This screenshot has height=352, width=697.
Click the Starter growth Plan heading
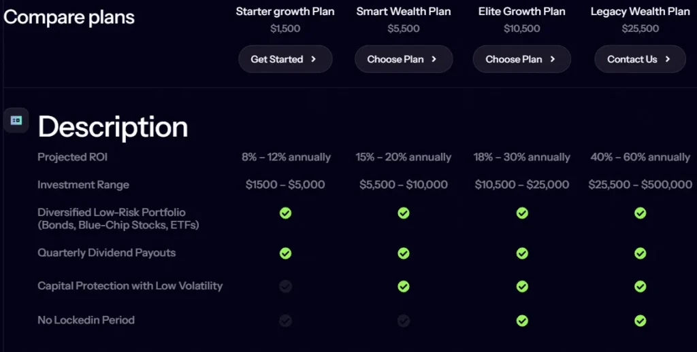click(285, 12)
